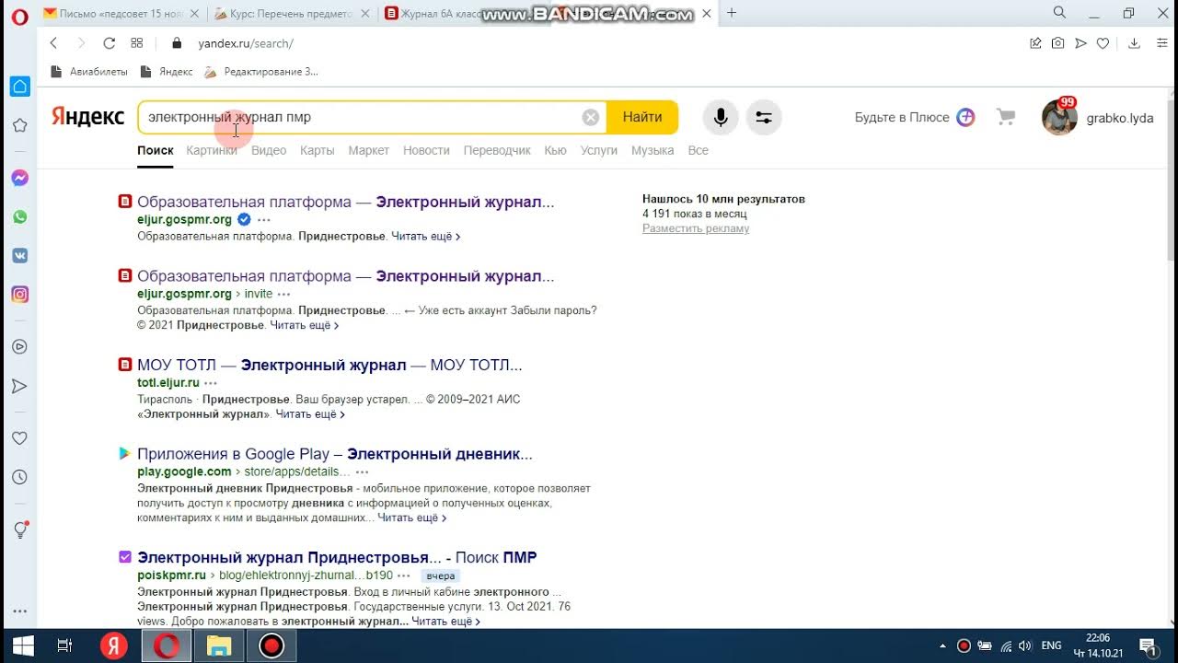Image resolution: width=1178 pixels, height=663 pixels.
Task: Open WhatsApp in the Opera sidebar
Action: pyautogui.click(x=19, y=216)
